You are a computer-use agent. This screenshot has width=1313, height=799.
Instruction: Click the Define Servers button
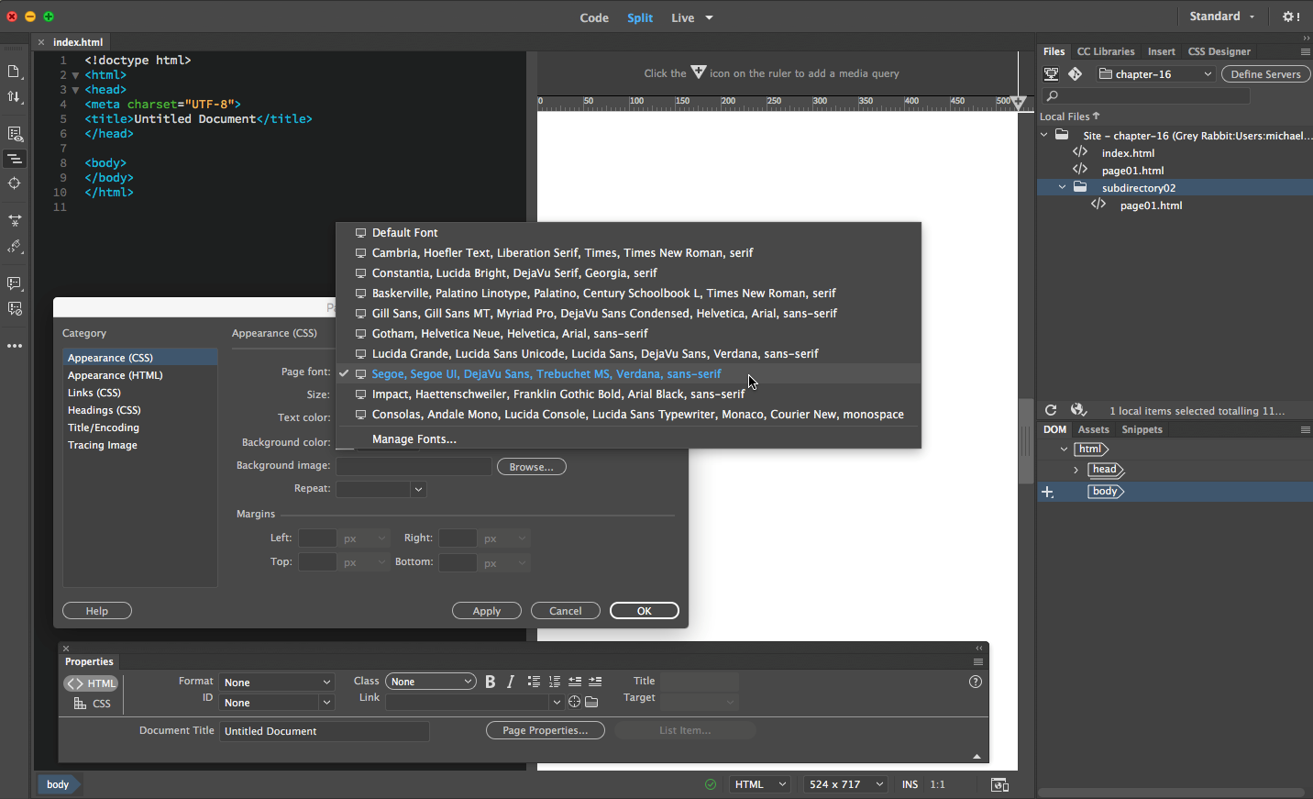pyautogui.click(x=1264, y=74)
